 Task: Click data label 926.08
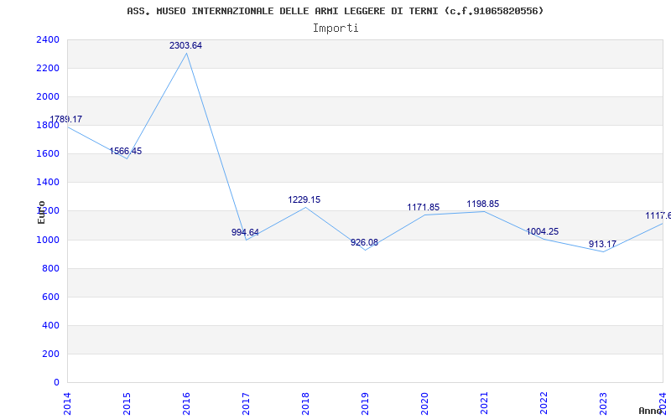(365, 242)
